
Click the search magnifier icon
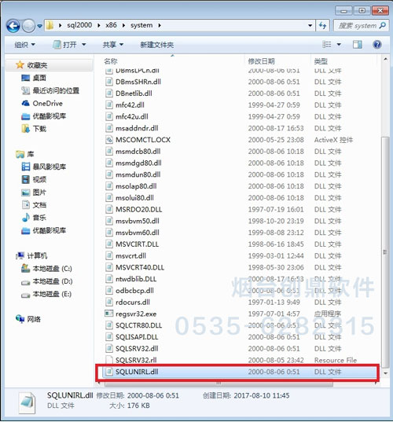point(382,26)
